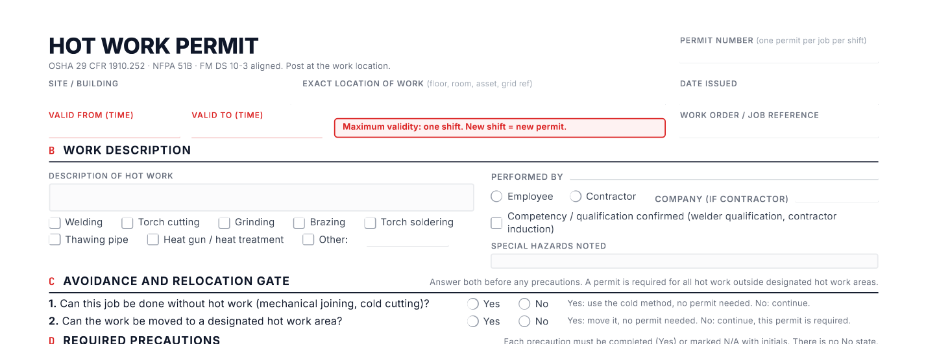Select Yes for question 1 cold method
This screenshot has width=926, height=344.
[x=473, y=304]
